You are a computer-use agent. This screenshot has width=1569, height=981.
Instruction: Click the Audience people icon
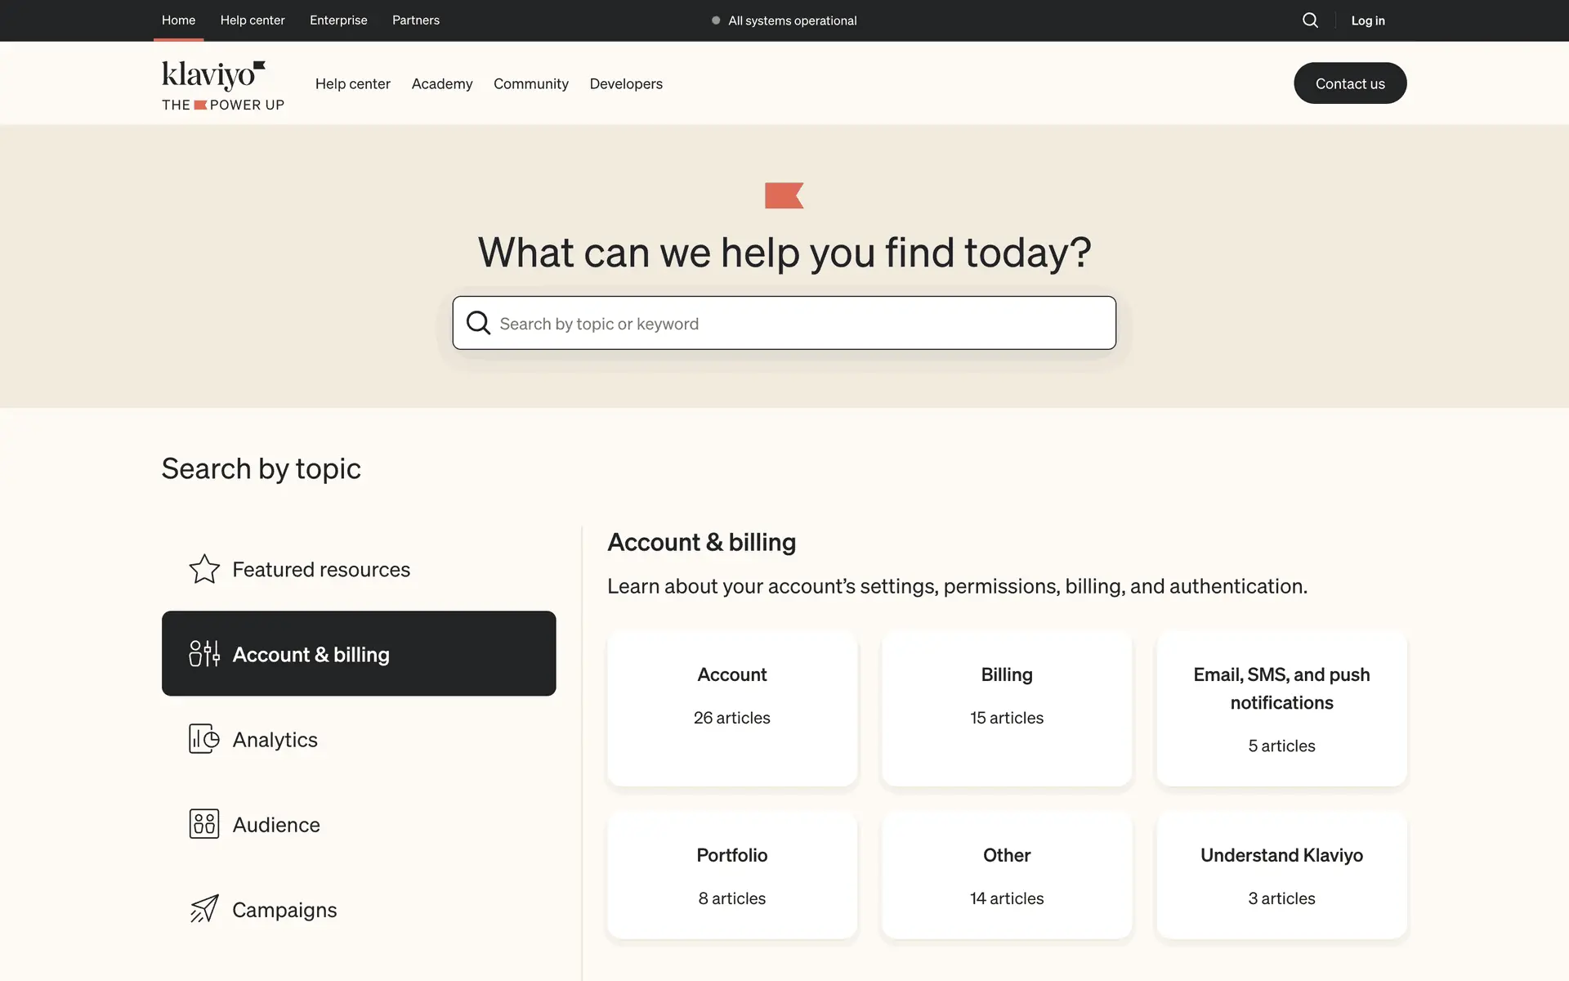coord(204,824)
